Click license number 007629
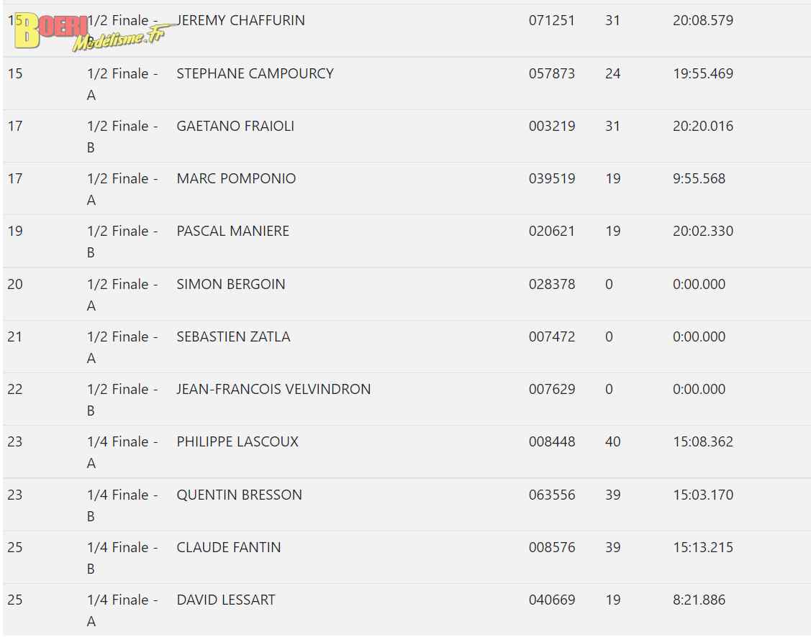The image size is (811, 637). (x=551, y=389)
